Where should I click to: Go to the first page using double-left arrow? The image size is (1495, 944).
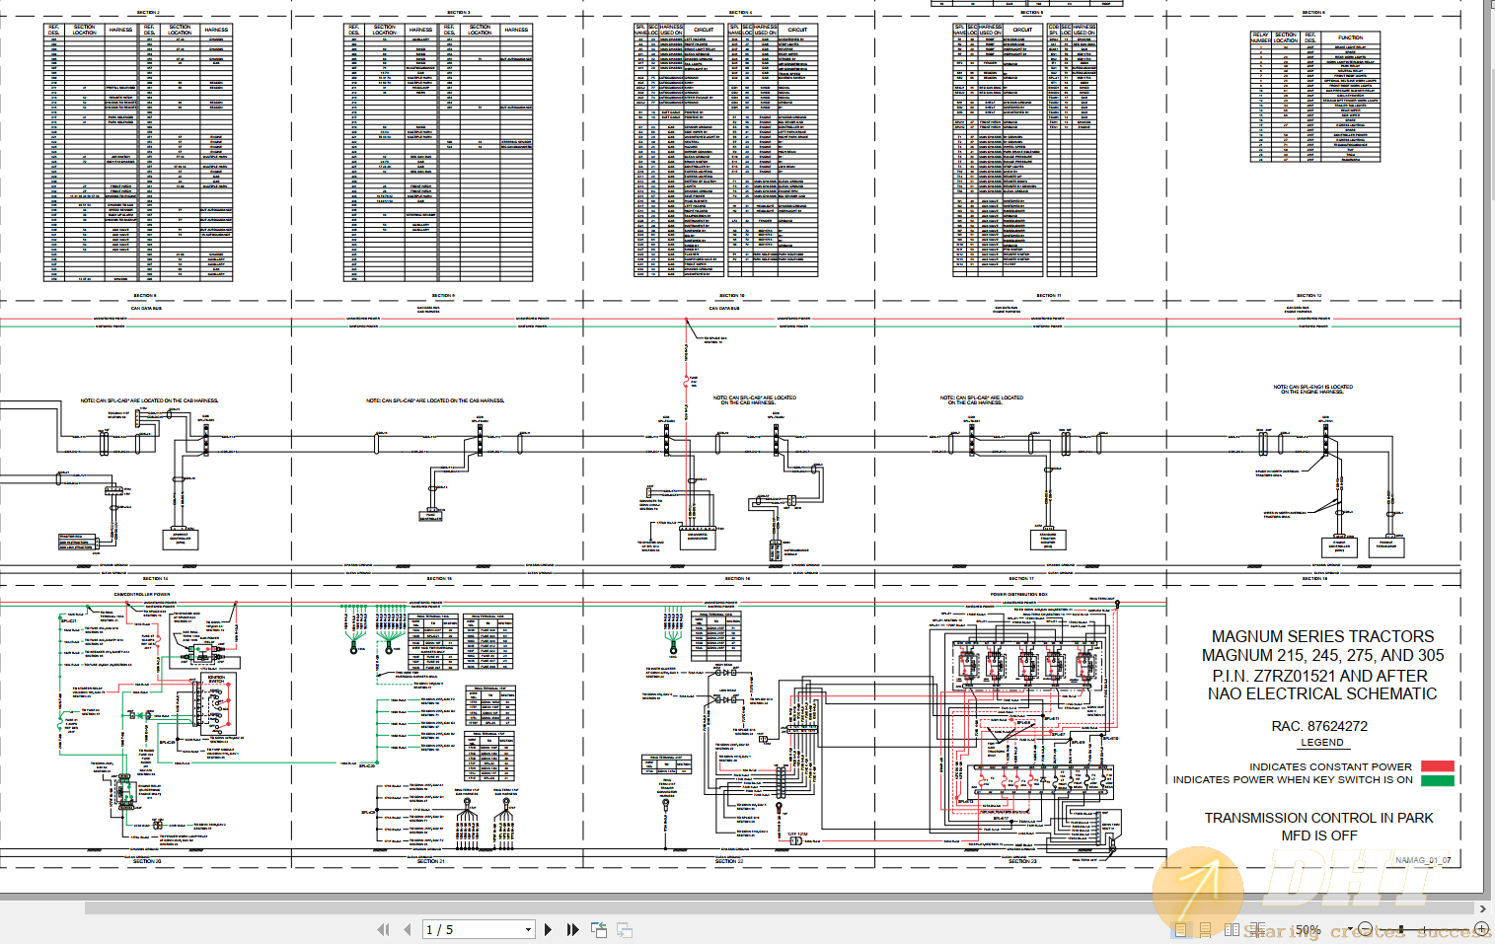point(384,929)
